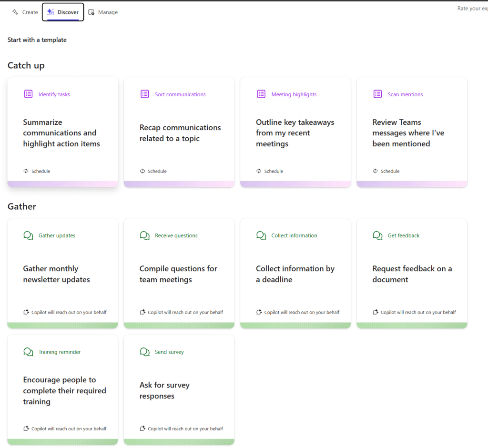Click the Scan mentions list icon
488x448 pixels.
pyautogui.click(x=377, y=94)
